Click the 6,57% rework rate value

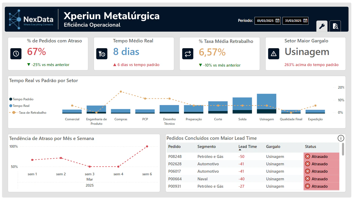(212, 52)
